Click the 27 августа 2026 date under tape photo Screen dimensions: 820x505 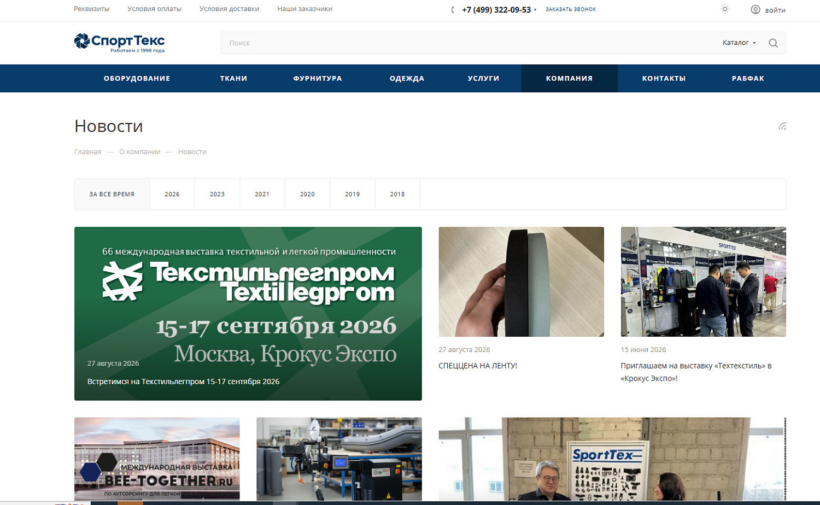coord(464,349)
